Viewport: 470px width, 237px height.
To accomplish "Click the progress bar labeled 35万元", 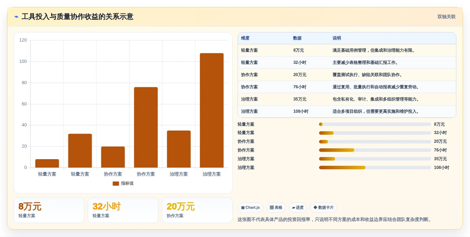I will click(375, 159).
